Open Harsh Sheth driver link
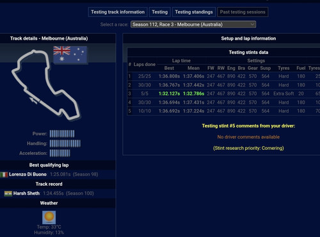This screenshot has width=320, height=237. pos(26,193)
